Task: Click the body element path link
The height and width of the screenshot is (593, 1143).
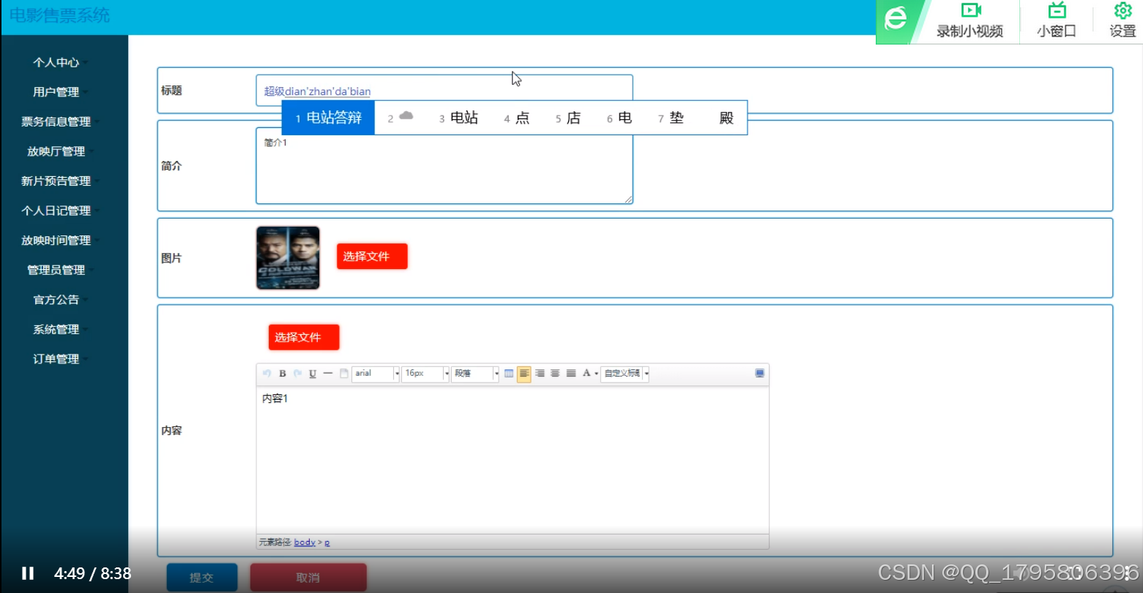Action: 305,542
